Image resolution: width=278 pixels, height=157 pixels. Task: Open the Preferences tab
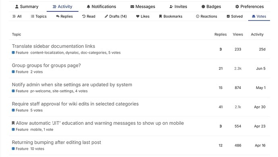[249, 6]
